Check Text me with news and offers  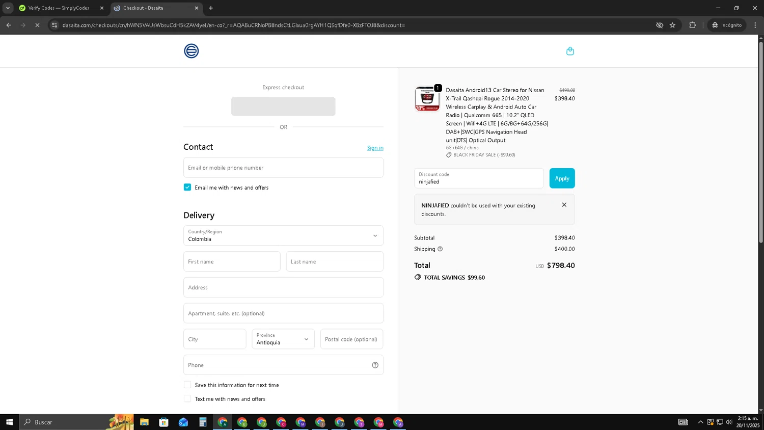click(x=187, y=398)
